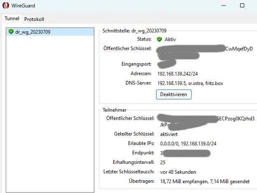257x193 pixels.
Task: Click the Erlaubte IPs label
Action: tap(141, 143)
